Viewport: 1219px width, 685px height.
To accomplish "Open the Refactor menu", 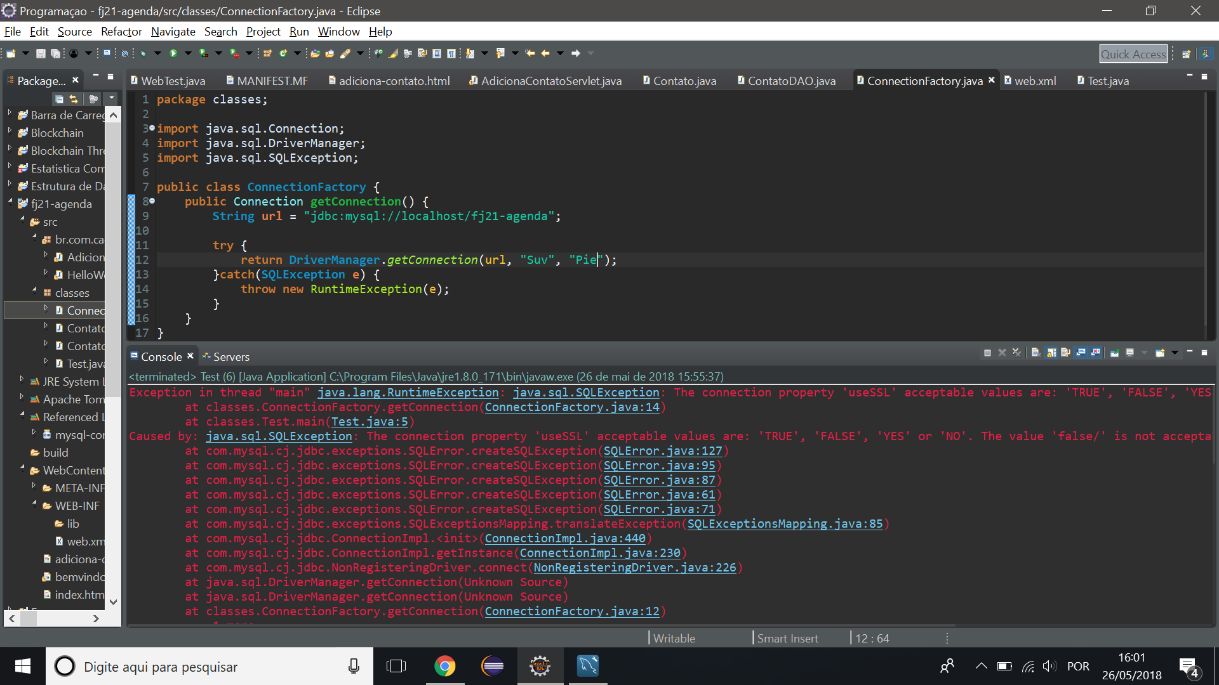I will (x=121, y=32).
